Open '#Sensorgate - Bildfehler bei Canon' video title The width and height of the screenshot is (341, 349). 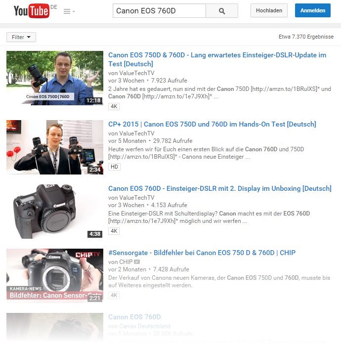pos(202,253)
